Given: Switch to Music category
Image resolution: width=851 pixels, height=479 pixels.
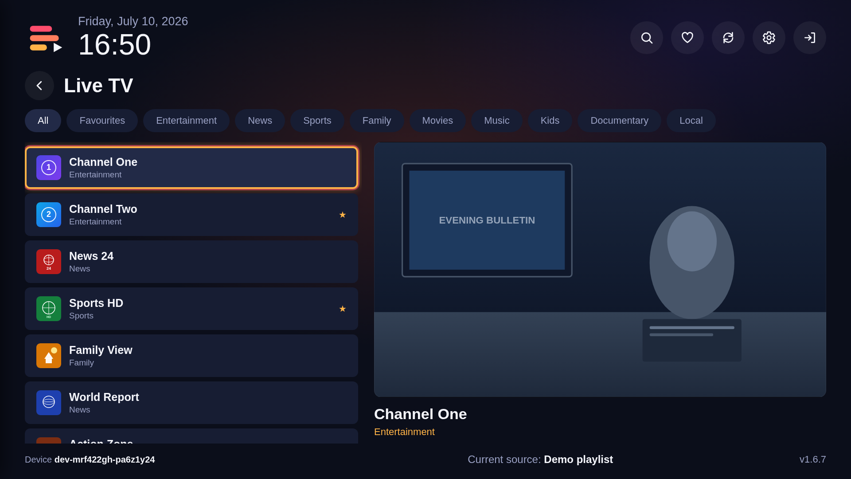Looking at the screenshot, I should coord(497,121).
